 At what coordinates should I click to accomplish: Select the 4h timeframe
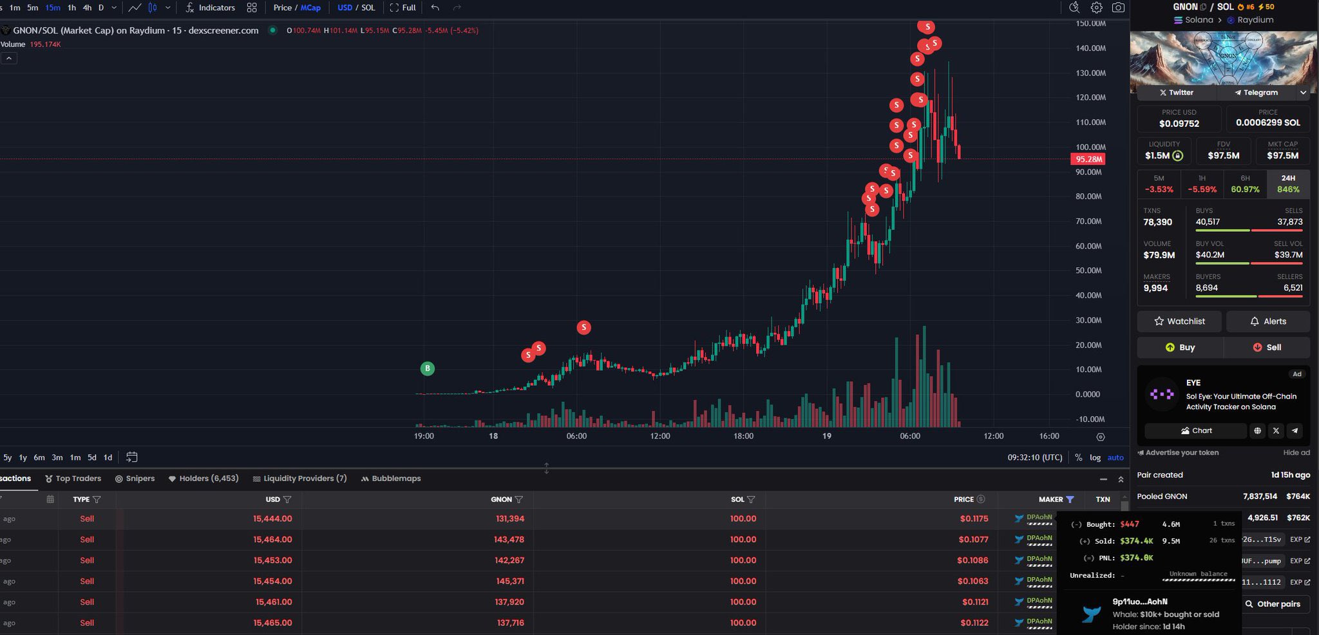87,8
